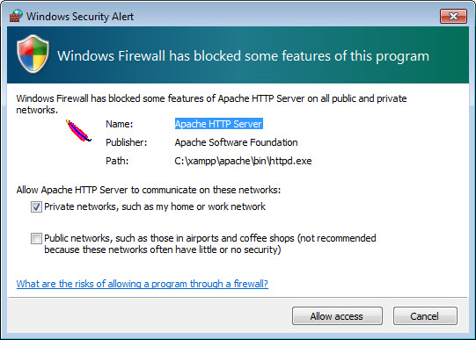Enable the Public networks checkbox

pyautogui.click(x=36, y=238)
